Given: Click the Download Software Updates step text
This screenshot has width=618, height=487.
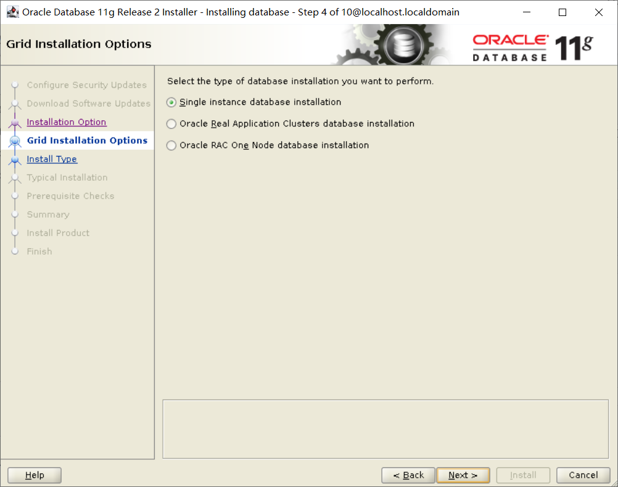Looking at the screenshot, I should point(89,104).
